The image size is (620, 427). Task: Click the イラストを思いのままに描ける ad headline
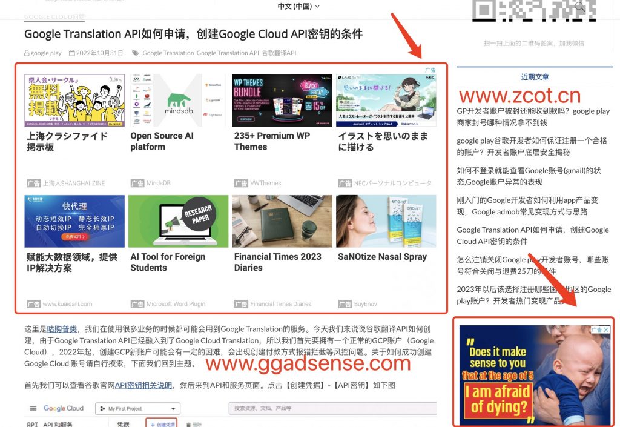tap(383, 142)
